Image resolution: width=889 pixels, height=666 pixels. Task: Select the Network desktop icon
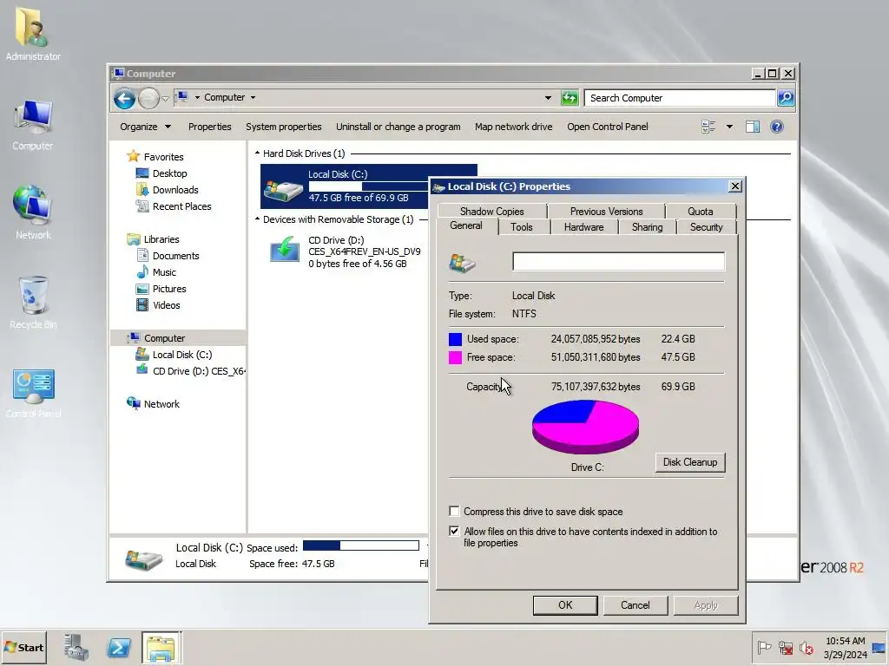point(33,206)
